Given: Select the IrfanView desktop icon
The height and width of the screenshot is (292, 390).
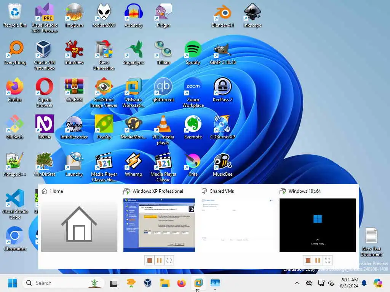Looking at the screenshot, I should [74, 52].
